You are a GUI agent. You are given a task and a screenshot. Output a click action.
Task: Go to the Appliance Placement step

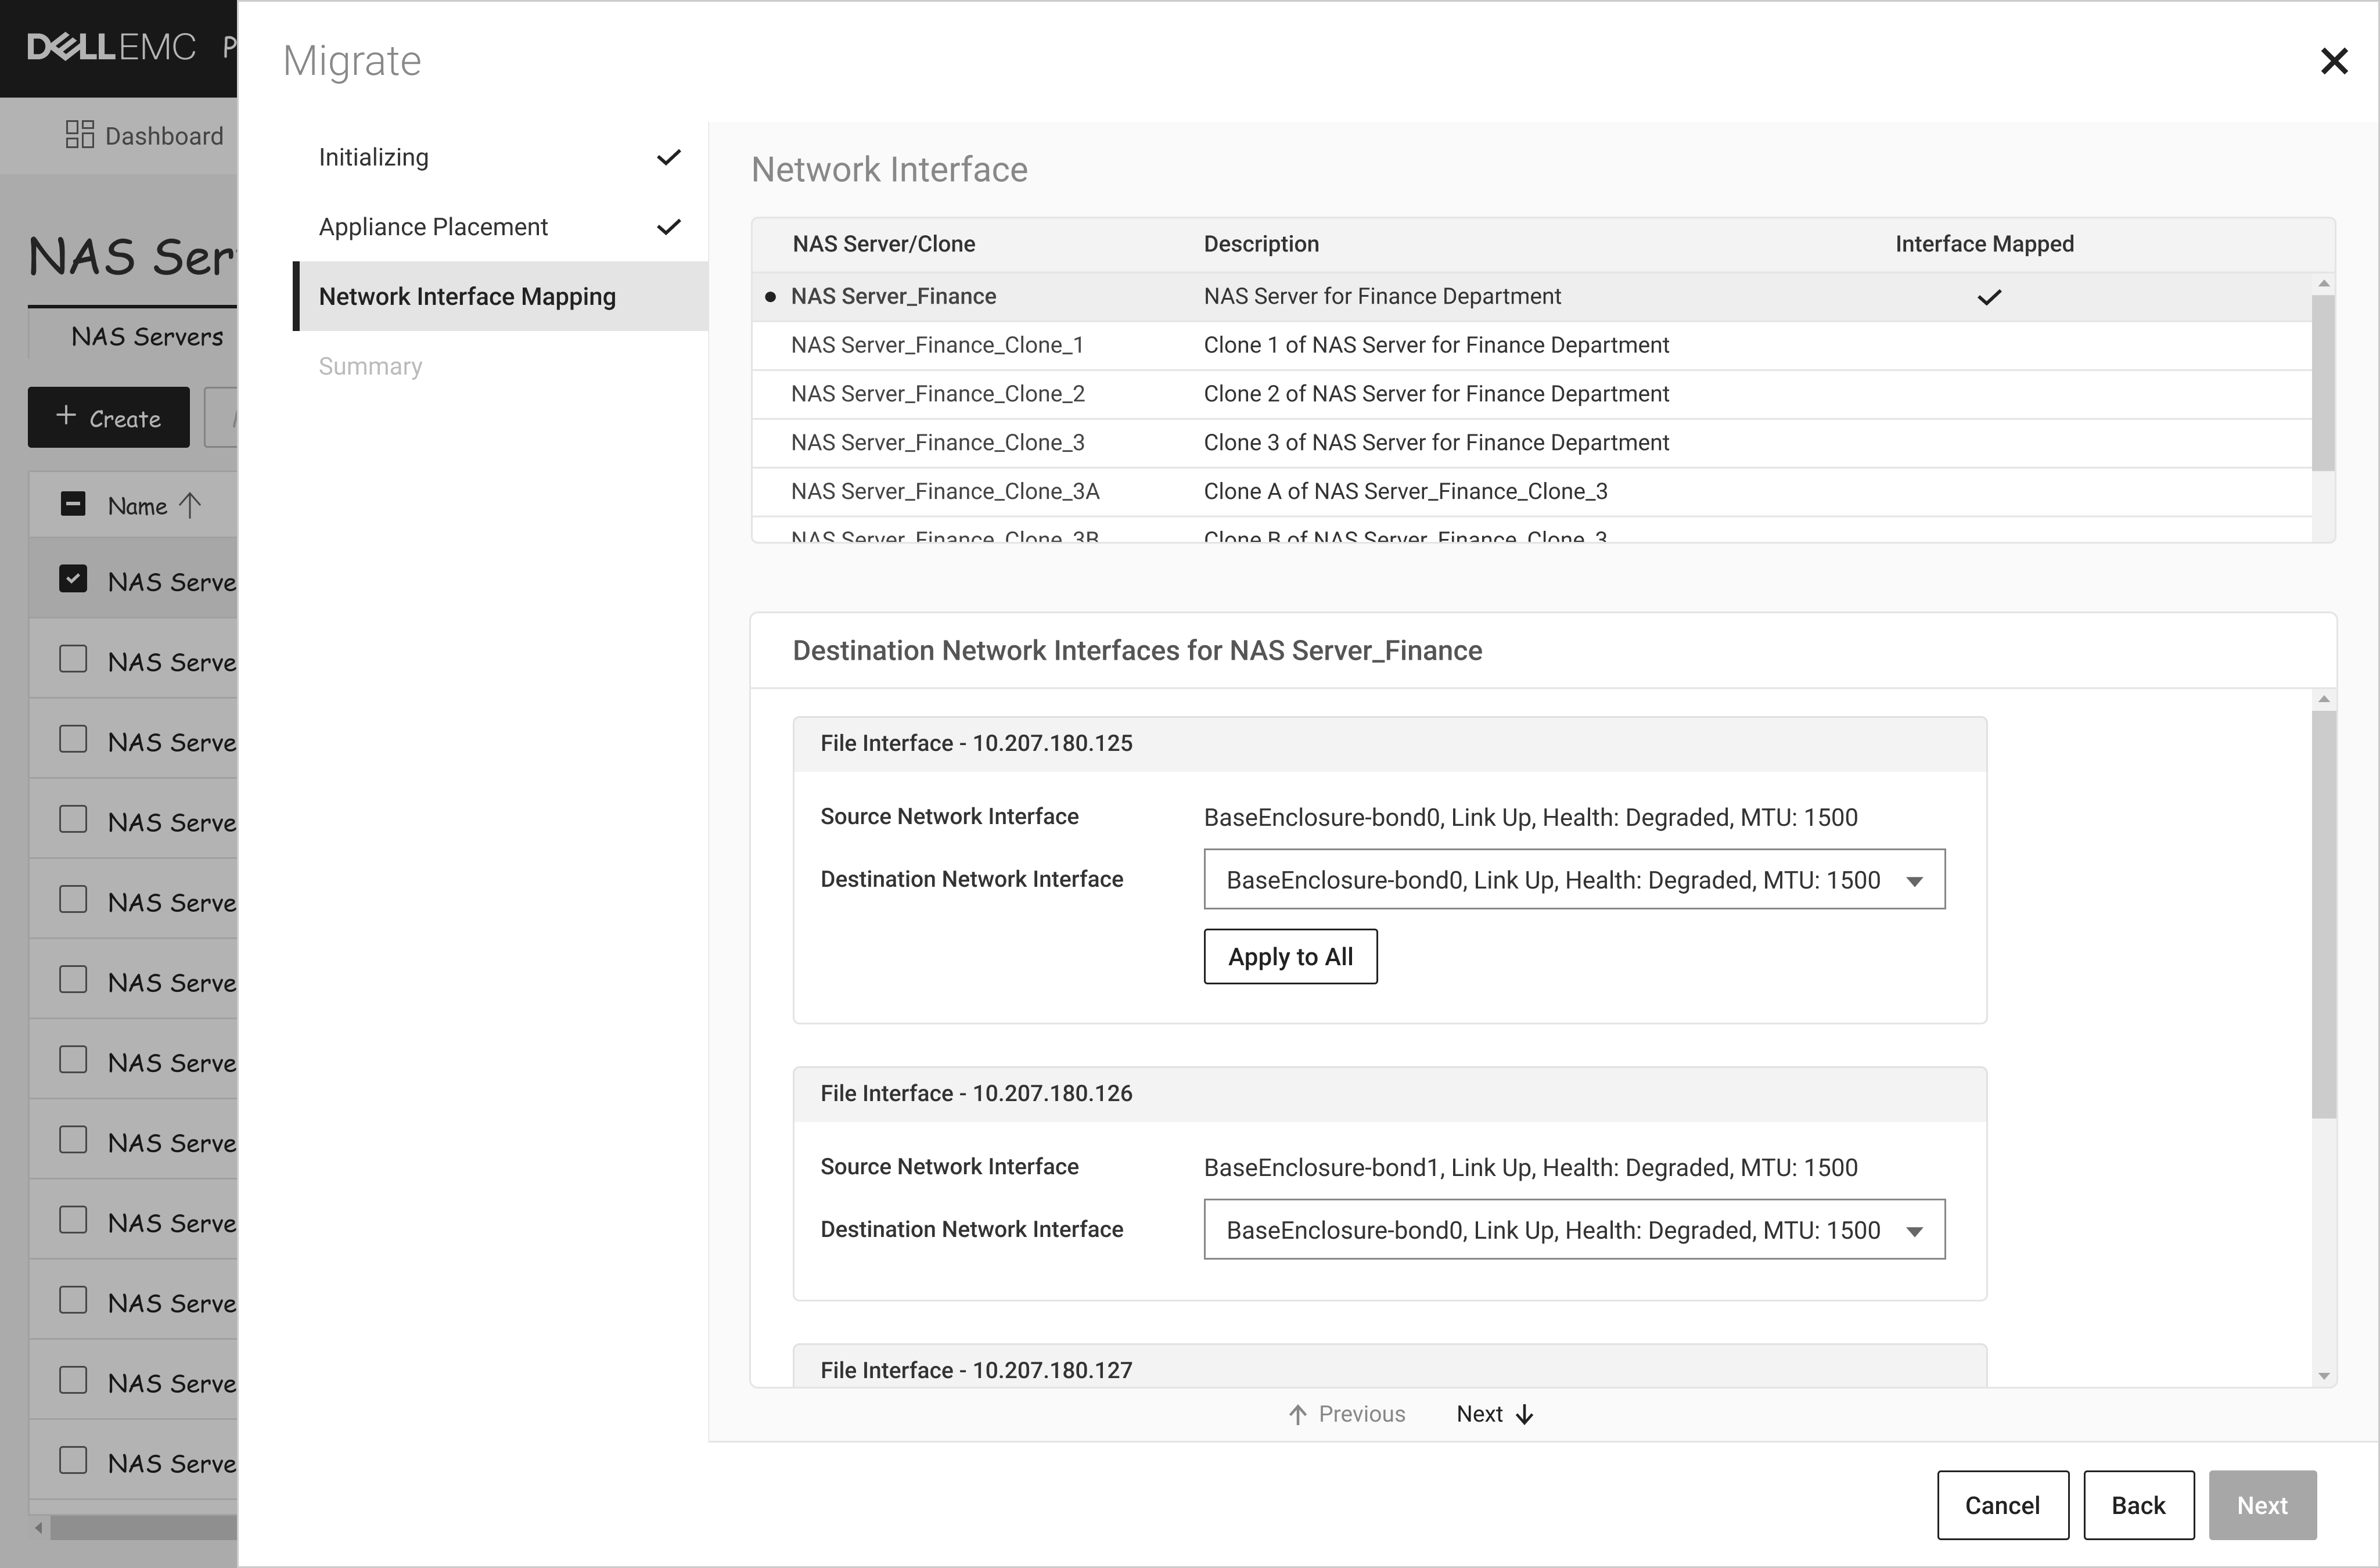pyautogui.click(x=433, y=227)
